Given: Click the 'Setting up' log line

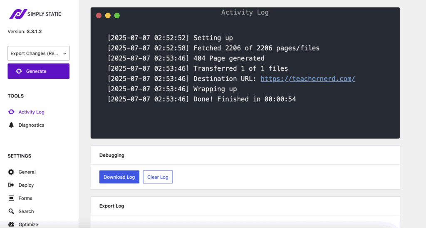Looking at the screenshot, I should coord(170,38).
